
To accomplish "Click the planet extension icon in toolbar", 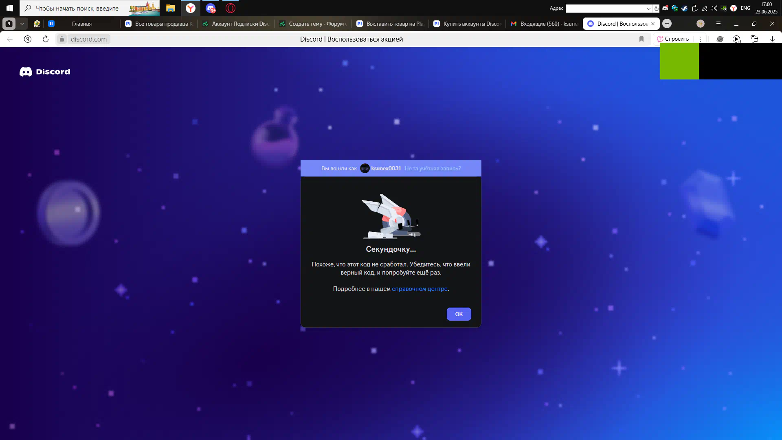I will [720, 39].
